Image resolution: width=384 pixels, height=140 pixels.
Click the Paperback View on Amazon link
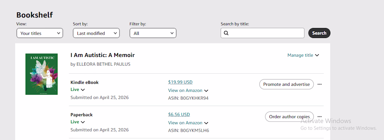[185, 123]
